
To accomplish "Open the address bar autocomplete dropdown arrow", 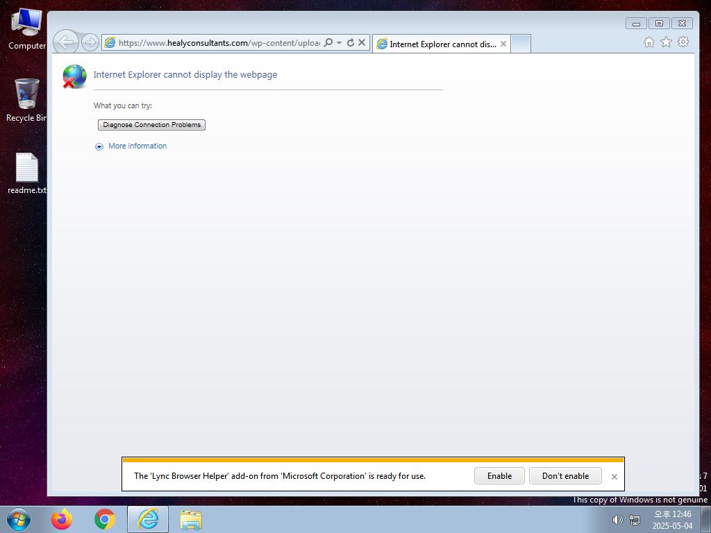I will 339,42.
